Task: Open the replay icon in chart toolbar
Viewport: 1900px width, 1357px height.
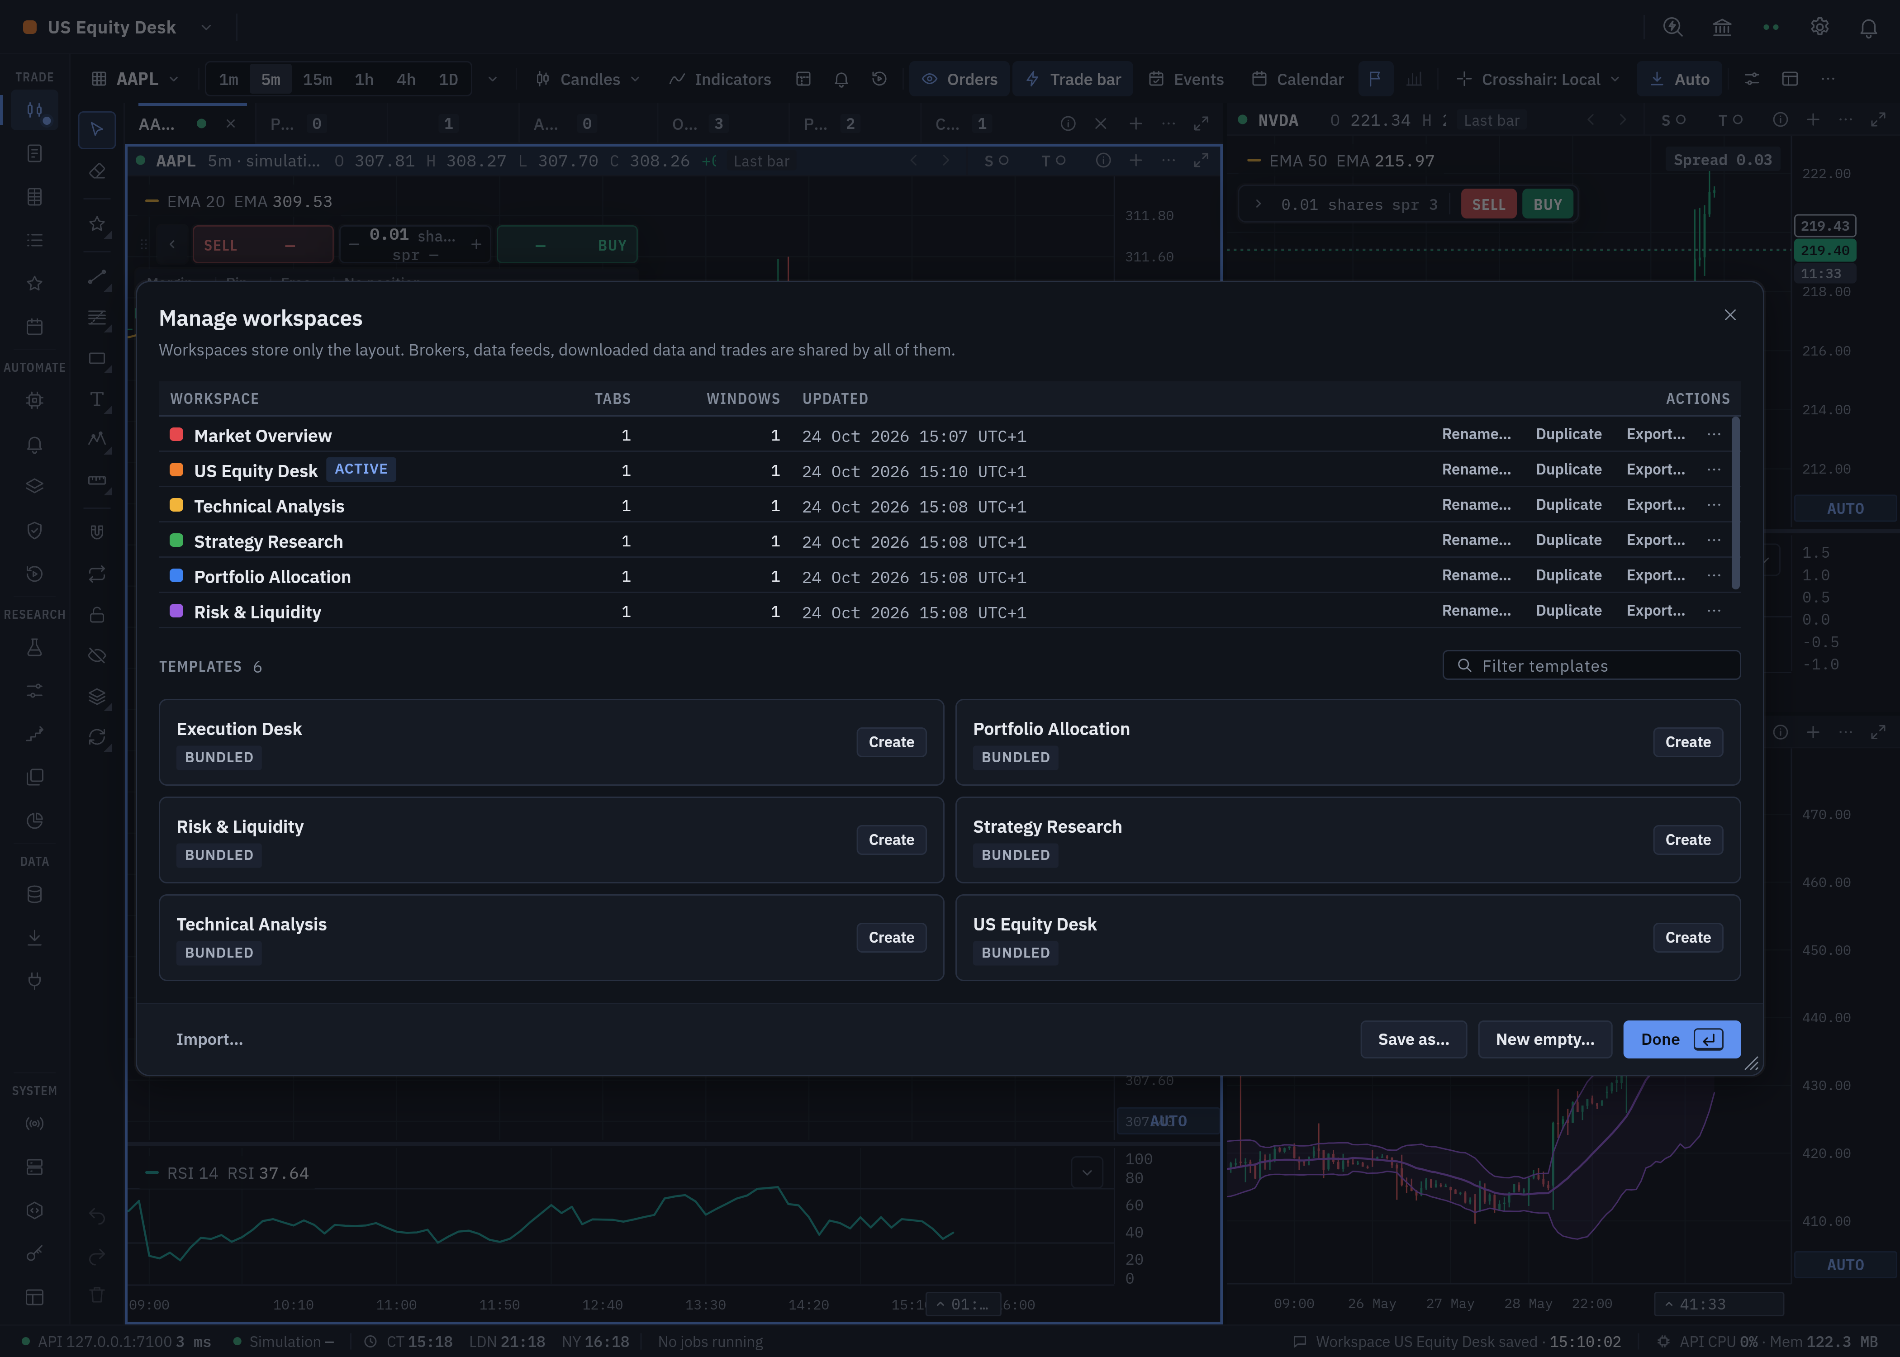Action: click(879, 79)
